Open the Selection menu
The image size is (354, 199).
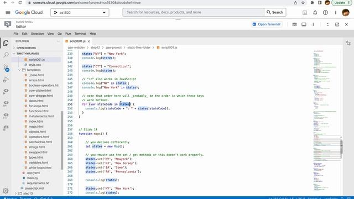(37, 34)
